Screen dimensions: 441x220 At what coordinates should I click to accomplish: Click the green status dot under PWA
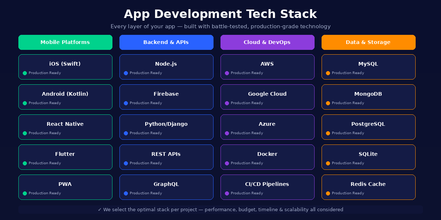[x=25, y=193]
